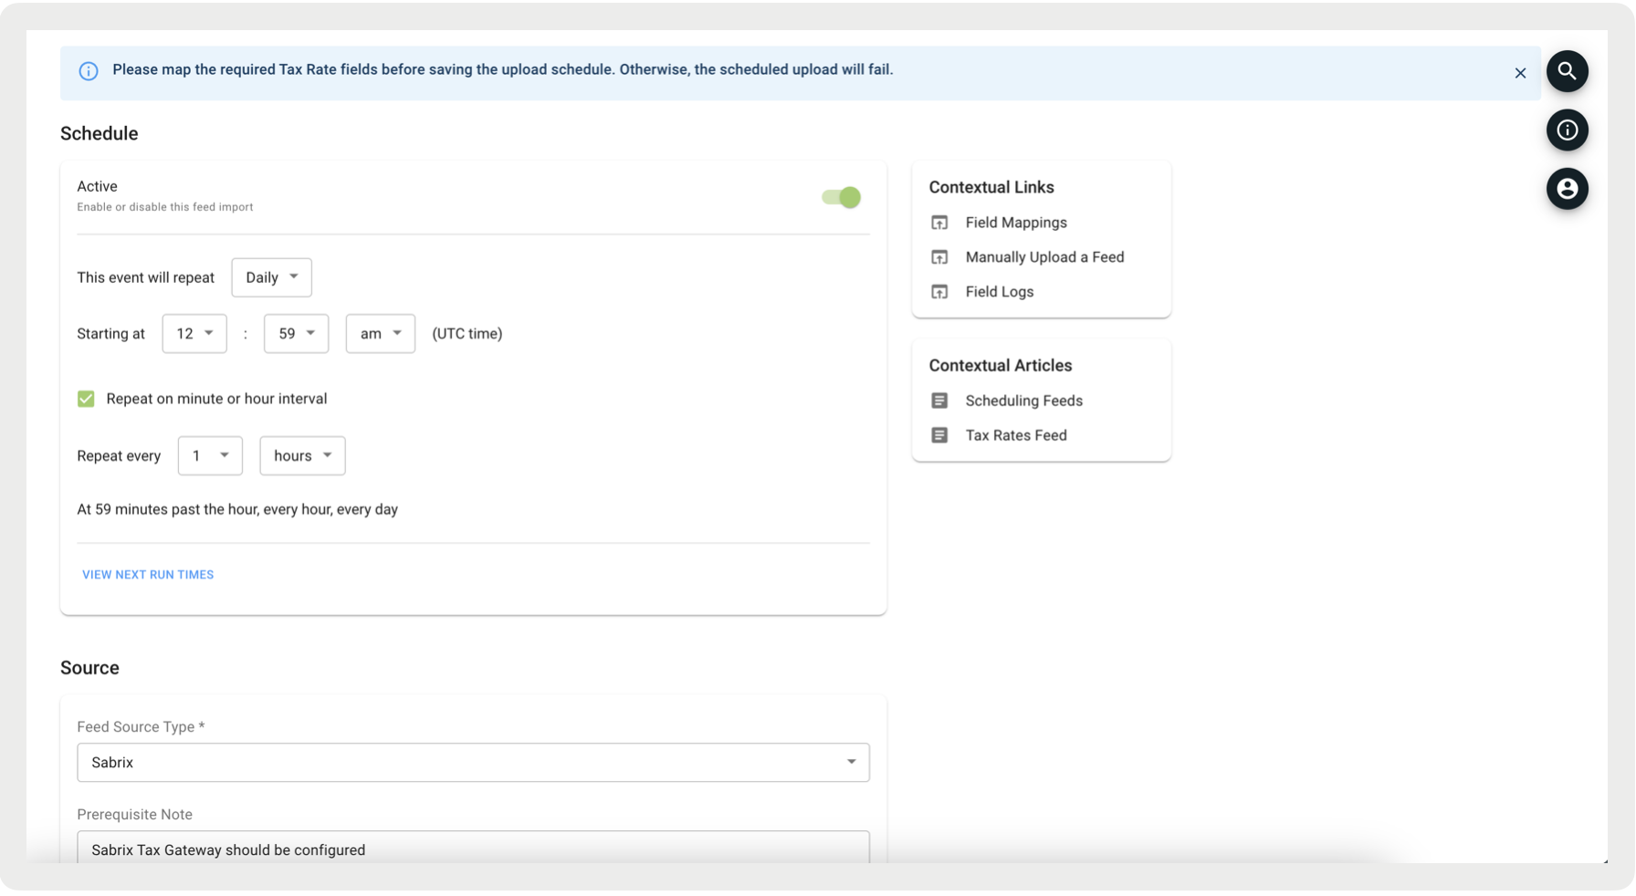This screenshot has width=1636, height=896.
Task: Open the starting minute dropdown showing 59
Action: [296, 334]
